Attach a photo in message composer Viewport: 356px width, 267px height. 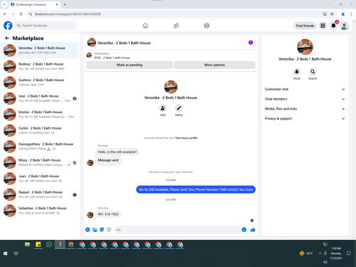[x=95, y=229]
